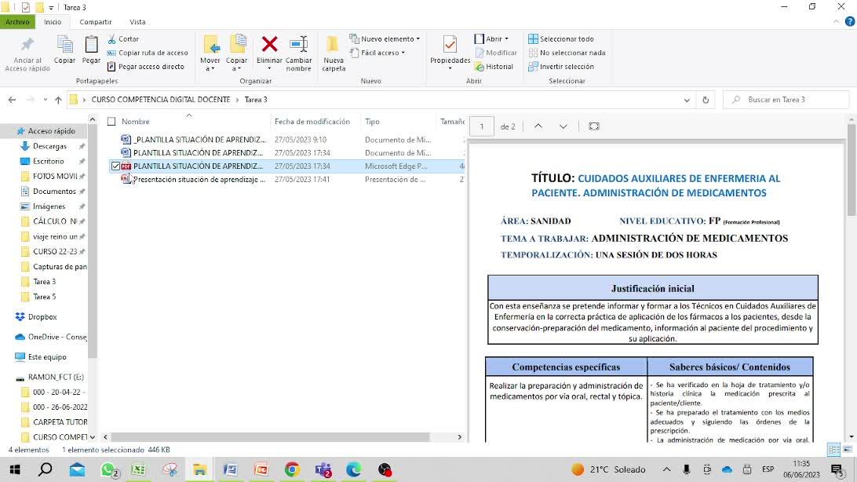
Task: Click the refresh icon beside address bar
Action: (706, 100)
